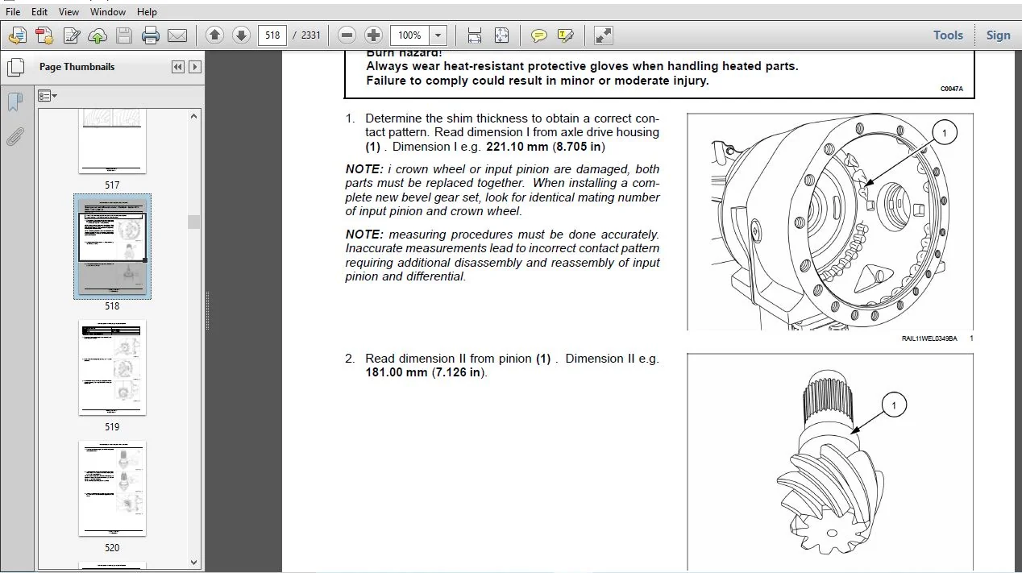
Task: Open the Help menu
Action: (x=147, y=12)
